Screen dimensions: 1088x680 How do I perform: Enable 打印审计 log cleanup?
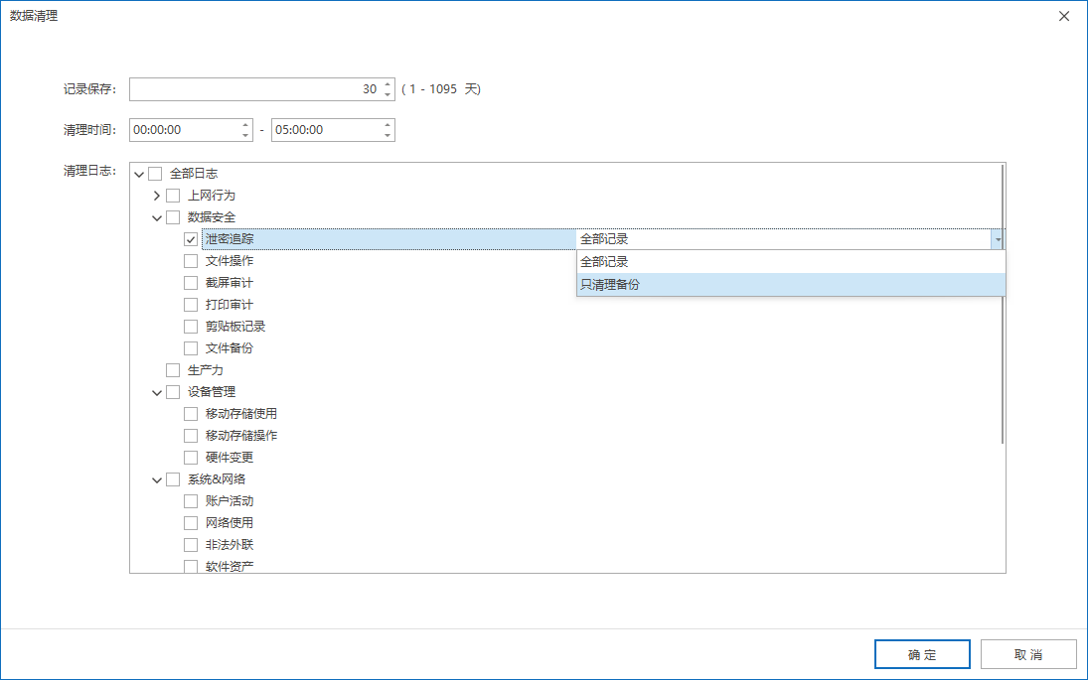click(x=191, y=305)
